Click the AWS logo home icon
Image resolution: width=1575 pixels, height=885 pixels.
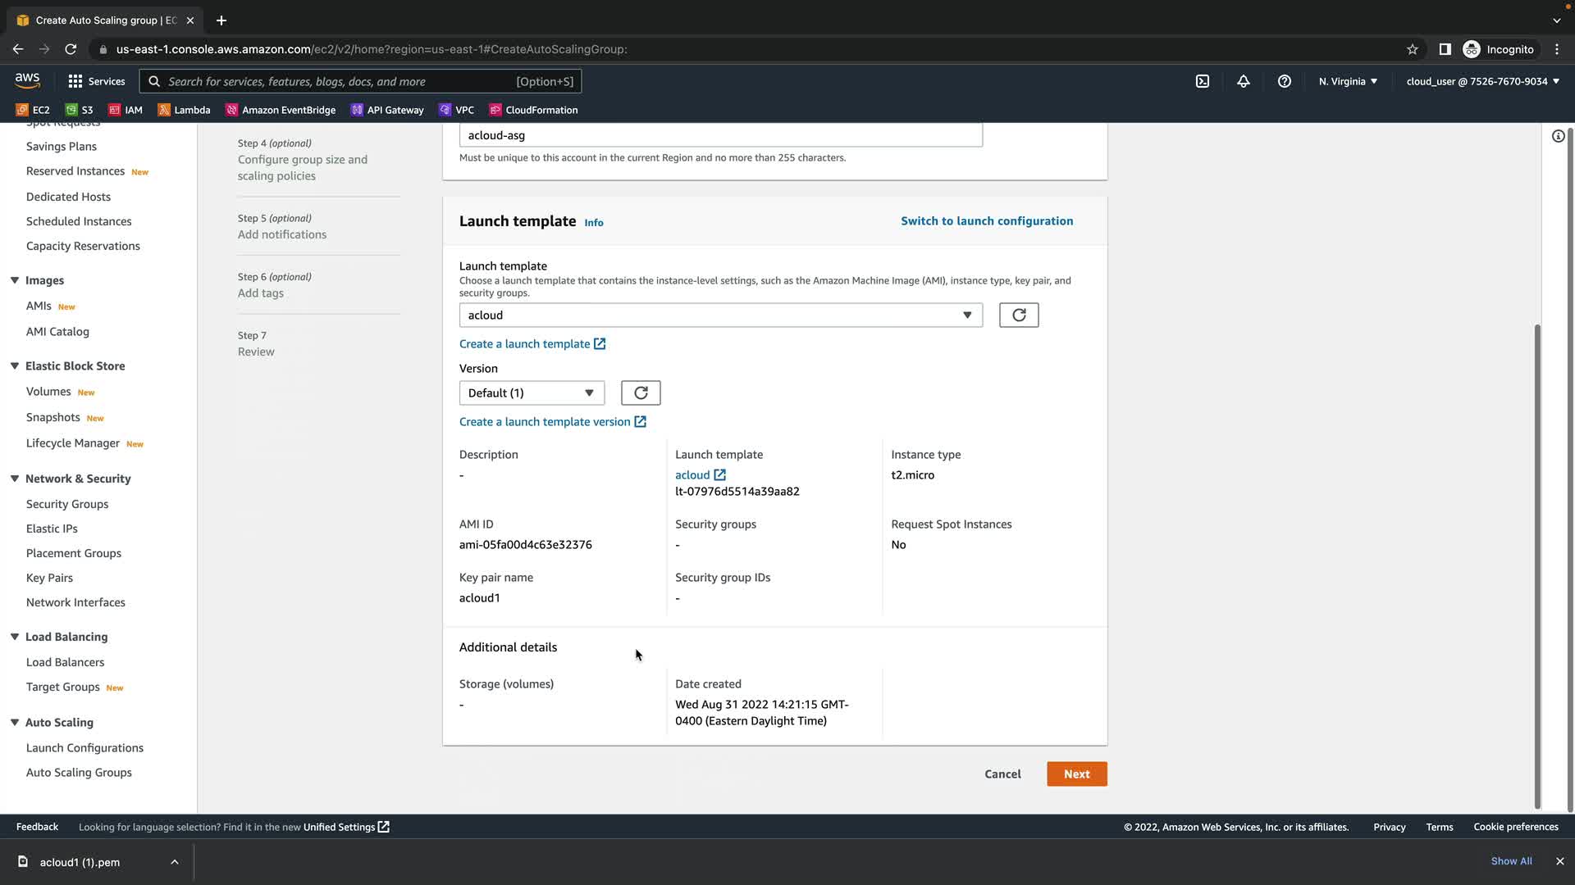pos(27,80)
